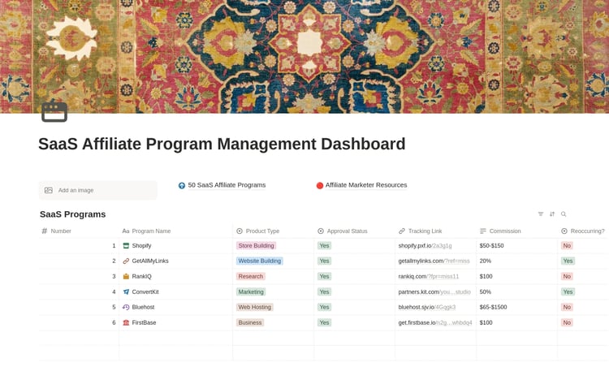Click the FirstBase approval status Yes tag
The image size is (609, 380).
(324, 322)
